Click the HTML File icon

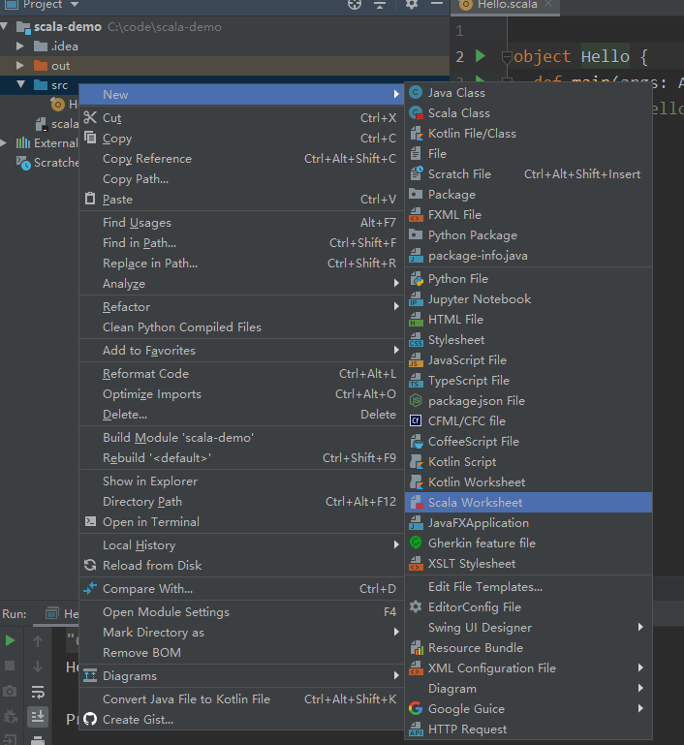click(416, 320)
